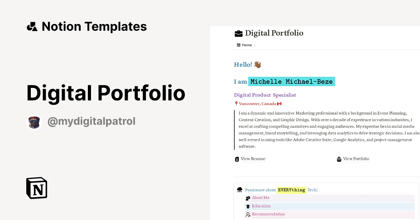
Task: Open the Recommendation page link
Action: click(x=268, y=214)
